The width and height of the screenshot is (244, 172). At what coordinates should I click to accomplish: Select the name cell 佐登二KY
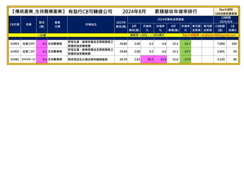(x=28, y=52)
